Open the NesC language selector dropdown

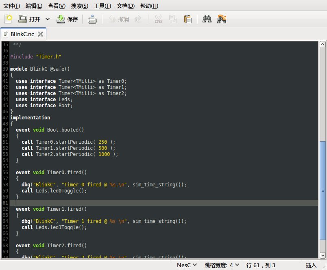(187, 265)
